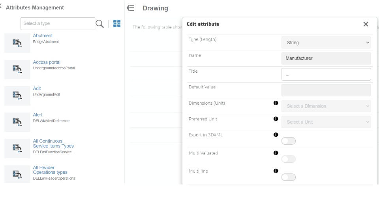Click the Access portal type icon
Image resolution: width=379 pixels, height=203 pixels.
tap(17, 70)
